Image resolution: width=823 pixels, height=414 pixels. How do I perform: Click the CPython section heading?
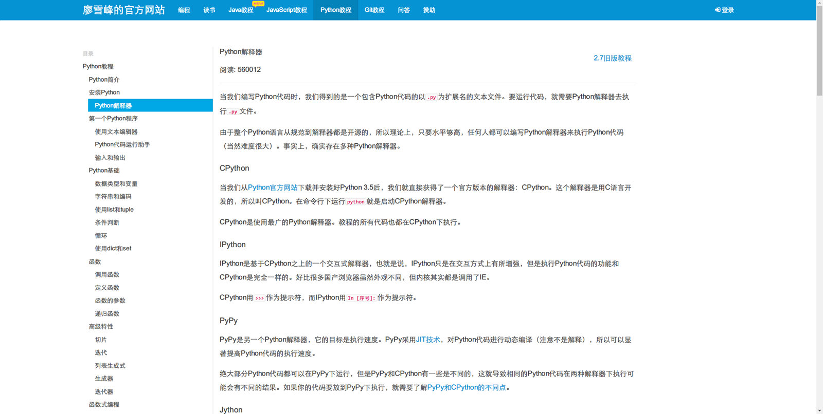234,168
